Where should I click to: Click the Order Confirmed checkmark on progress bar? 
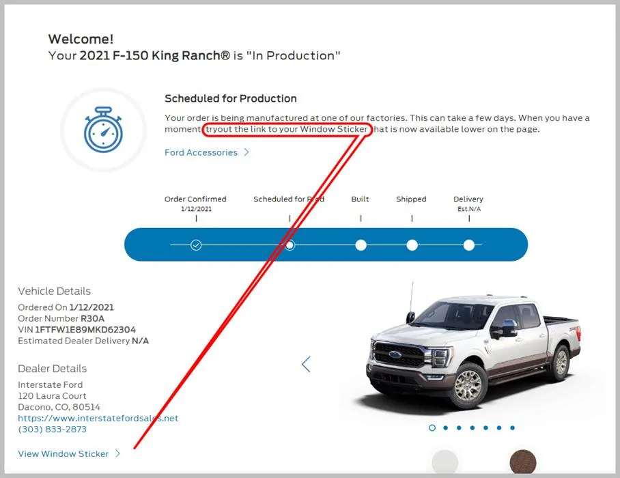click(196, 245)
